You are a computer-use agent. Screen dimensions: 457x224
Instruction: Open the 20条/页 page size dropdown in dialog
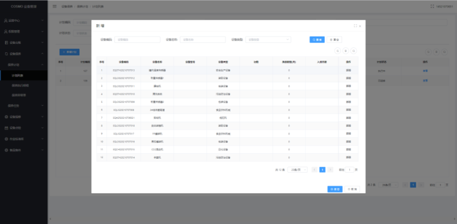click(x=298, y=169)
